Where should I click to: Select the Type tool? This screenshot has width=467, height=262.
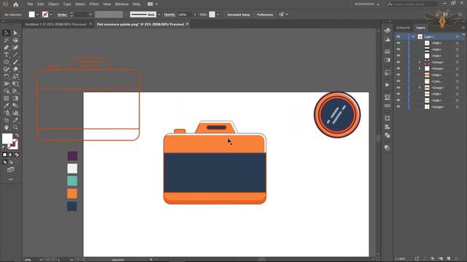click(7, 55)
